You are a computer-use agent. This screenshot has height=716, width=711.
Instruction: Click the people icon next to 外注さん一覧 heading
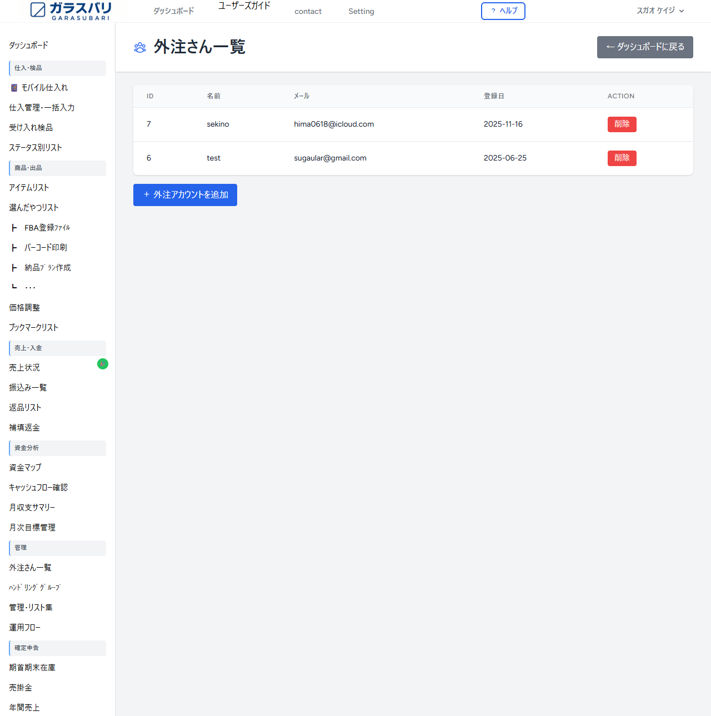pyautogui.click(x=140, y=48)
